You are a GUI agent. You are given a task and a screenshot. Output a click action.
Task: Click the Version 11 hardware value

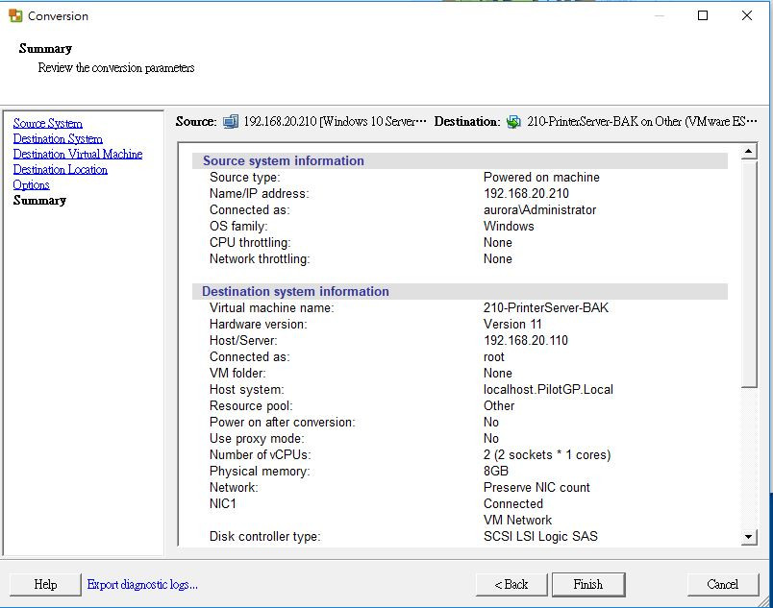click(x=512, y=324)
